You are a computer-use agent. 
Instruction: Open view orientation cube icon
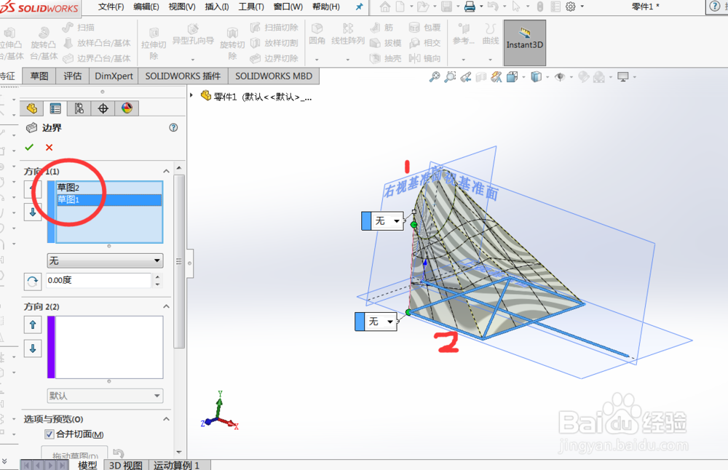click(512, 76)
